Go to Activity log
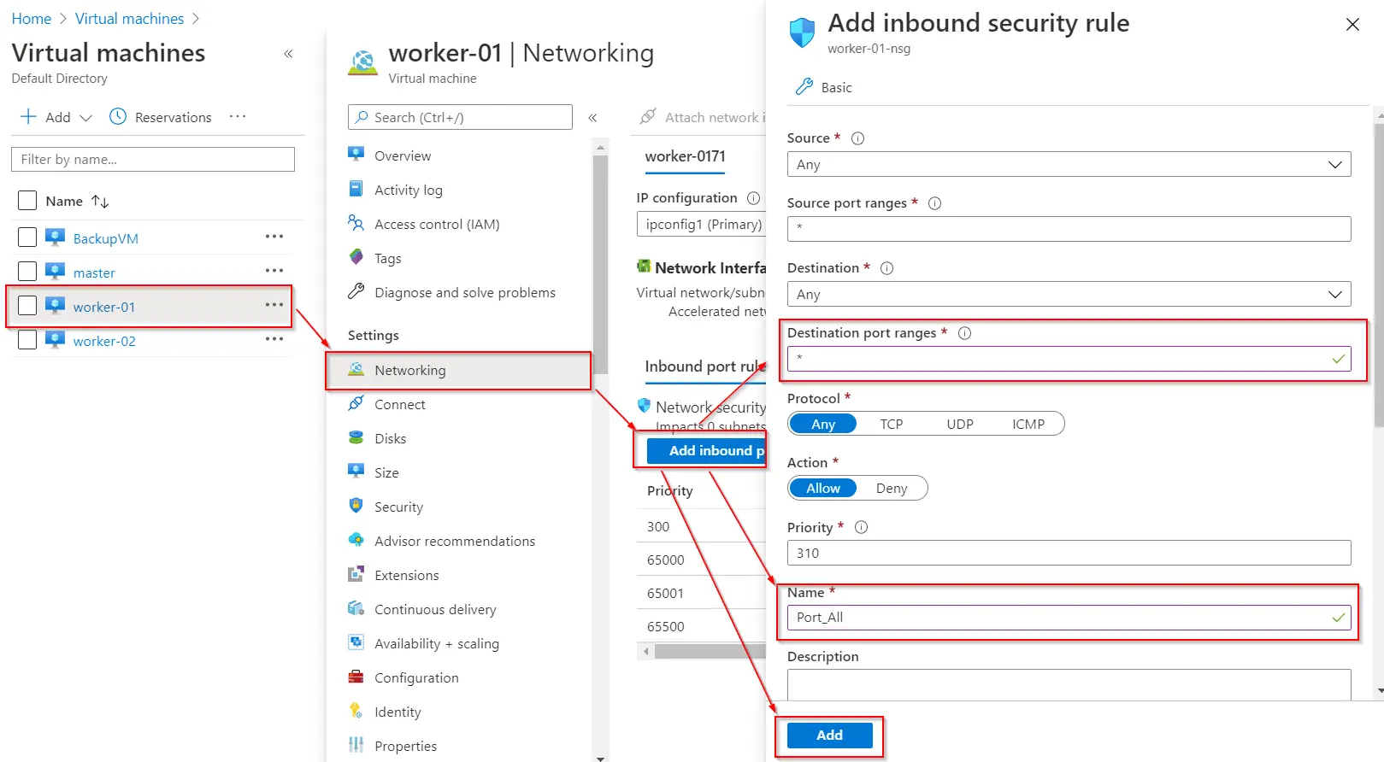 point(408,190)
